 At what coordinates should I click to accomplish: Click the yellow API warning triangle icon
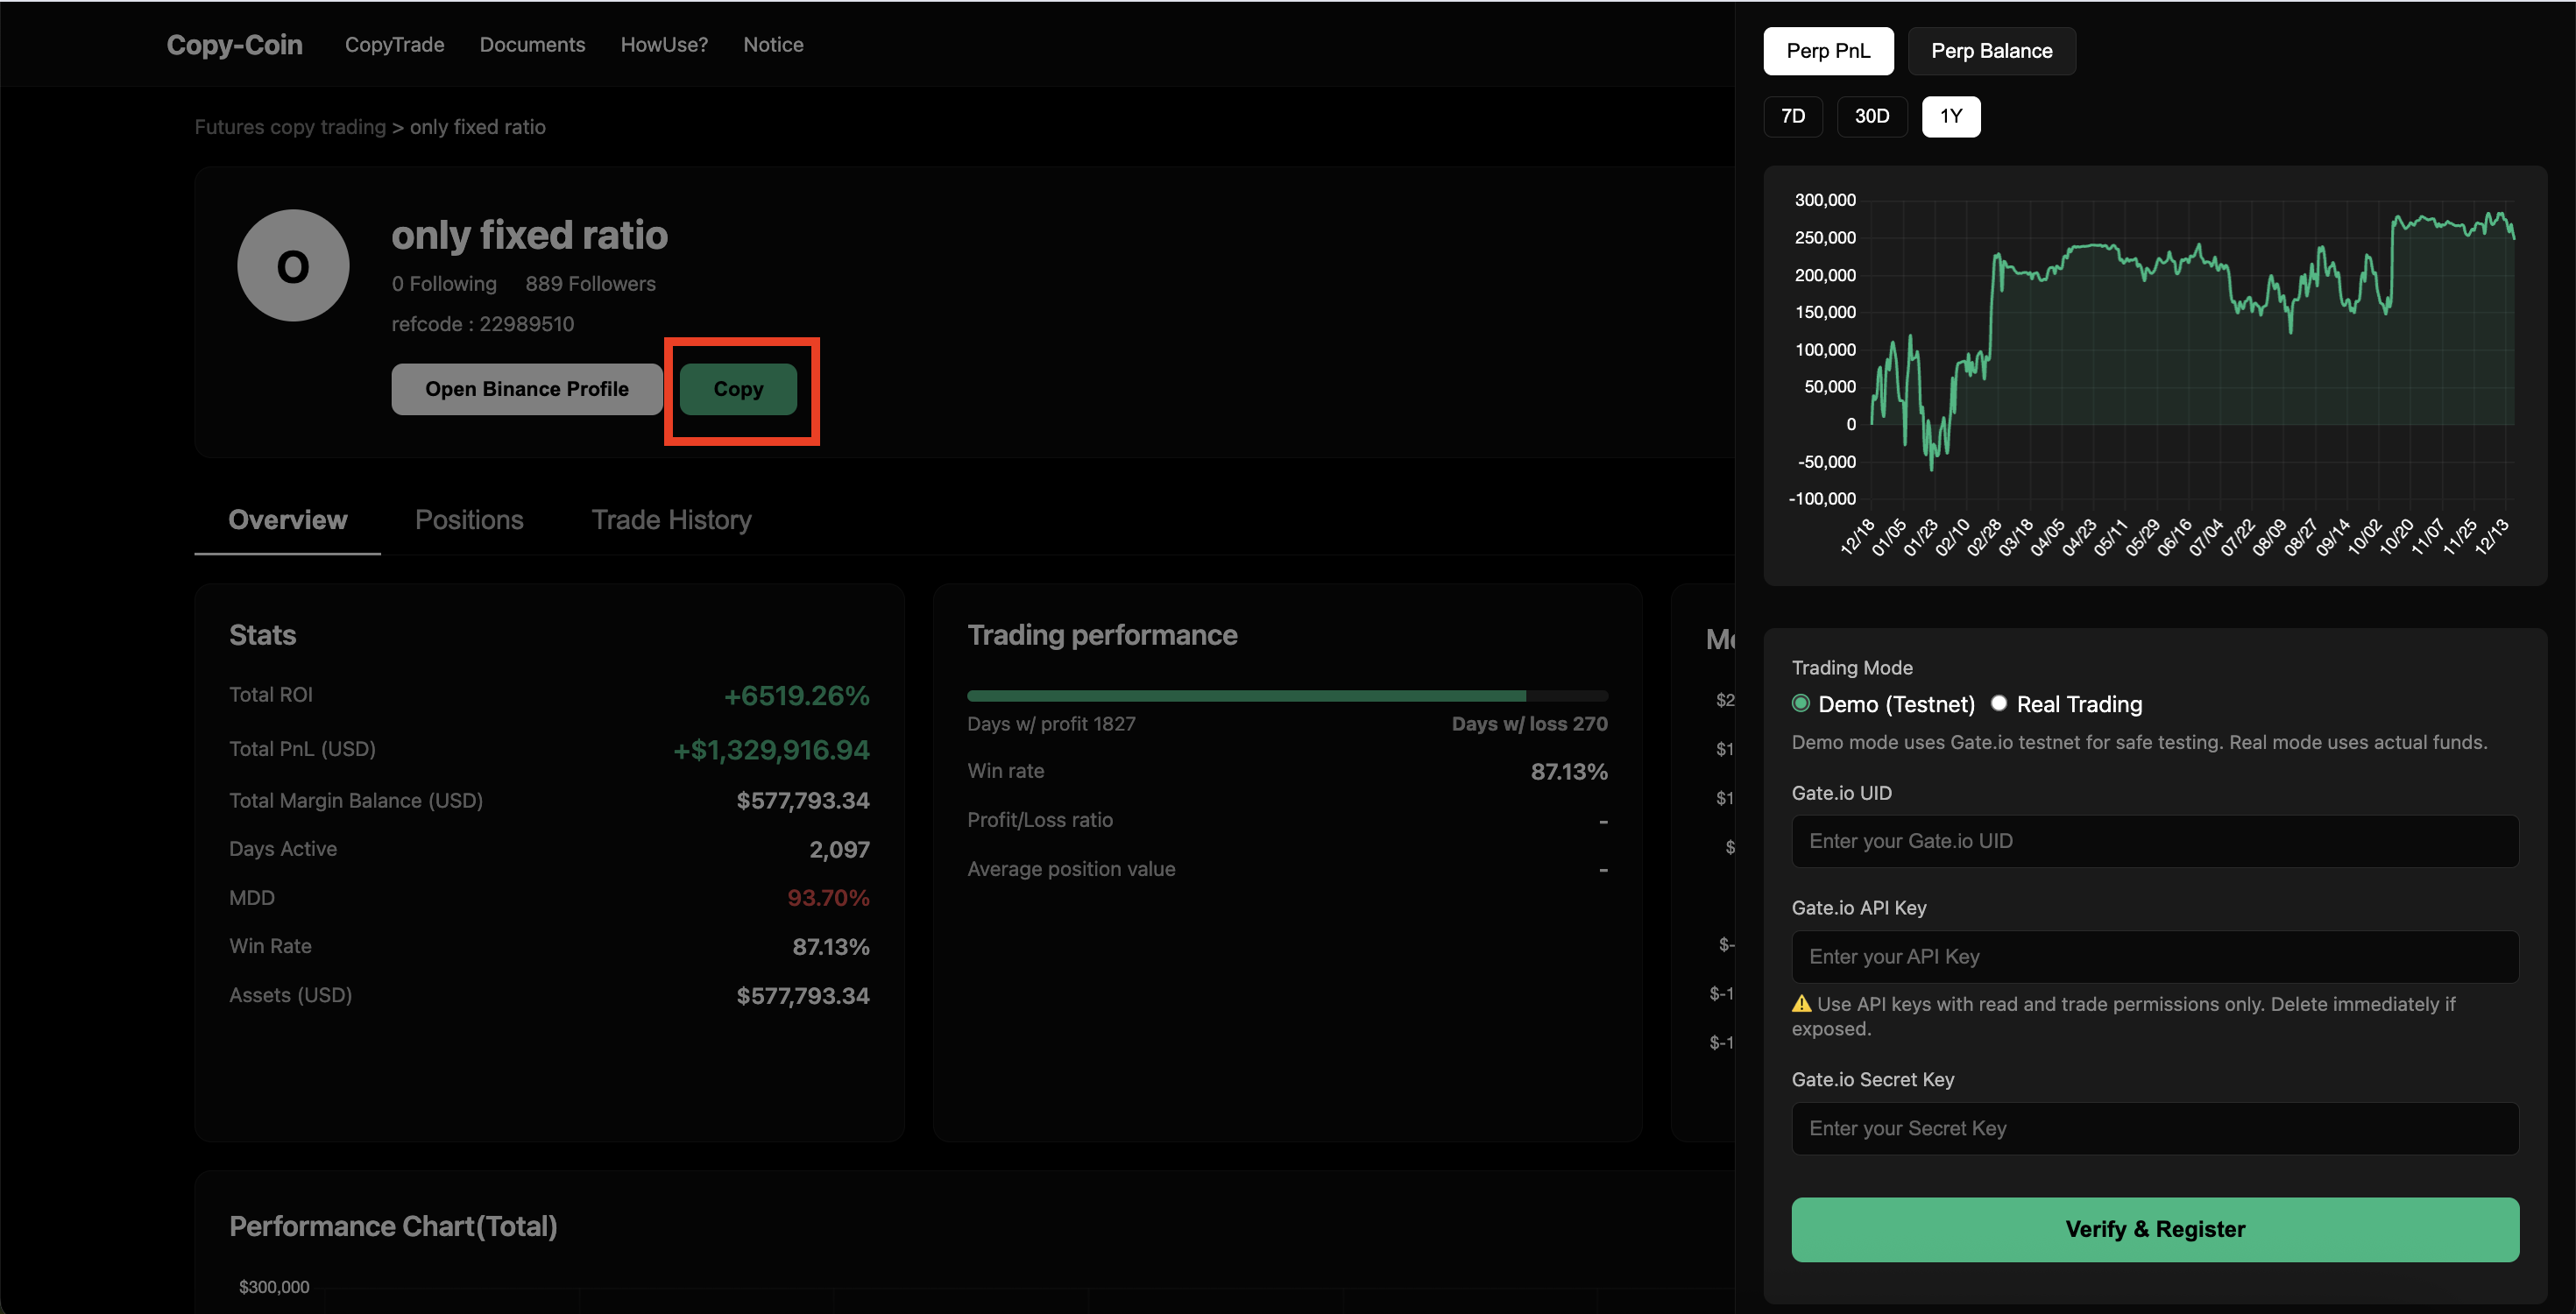[1801, 1003]
